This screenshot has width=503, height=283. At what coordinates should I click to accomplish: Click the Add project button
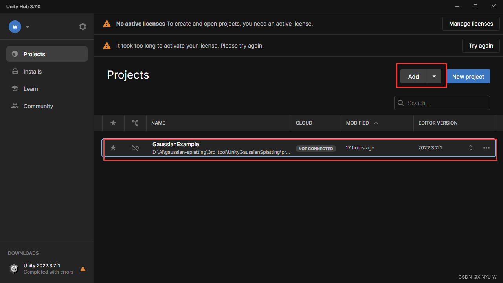pyautogui.click(x=413, y=77)
